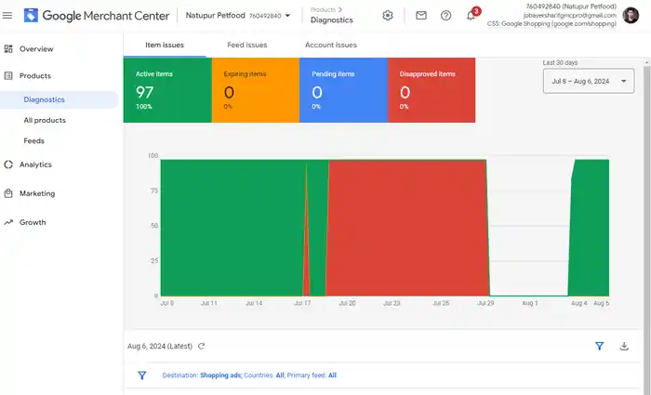
Task: Expand the Natupur Petfood account selector
Action: coord(238,16)
